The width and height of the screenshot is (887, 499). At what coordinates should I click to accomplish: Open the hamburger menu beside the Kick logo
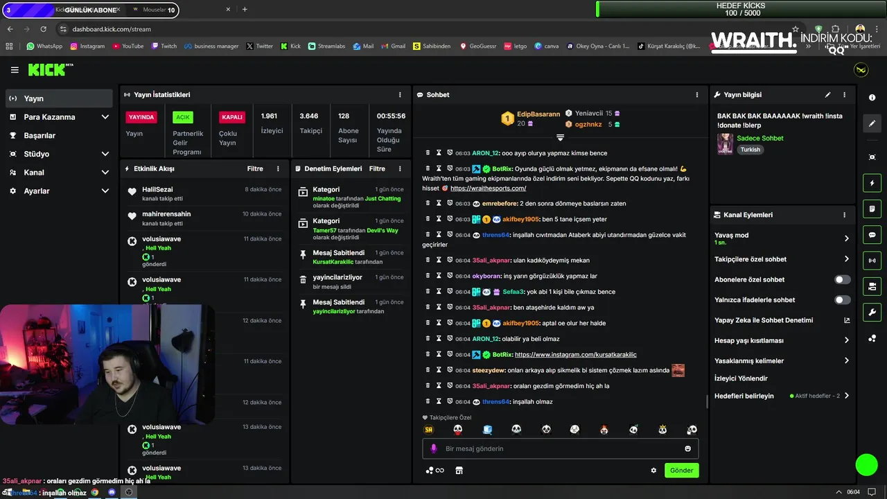pyautogui.click(x=15, y=70)
